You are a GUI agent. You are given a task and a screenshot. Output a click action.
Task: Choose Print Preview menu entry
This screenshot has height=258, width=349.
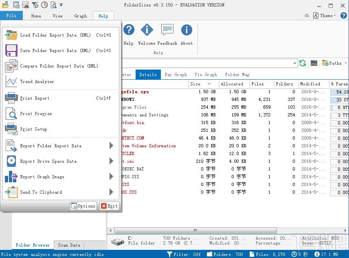(61, 114)
